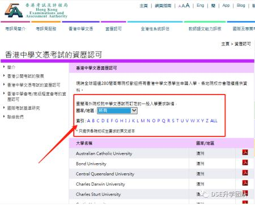Filter index by letter U
This screenshot has height=205, width=255.
[x=182, y=121]
